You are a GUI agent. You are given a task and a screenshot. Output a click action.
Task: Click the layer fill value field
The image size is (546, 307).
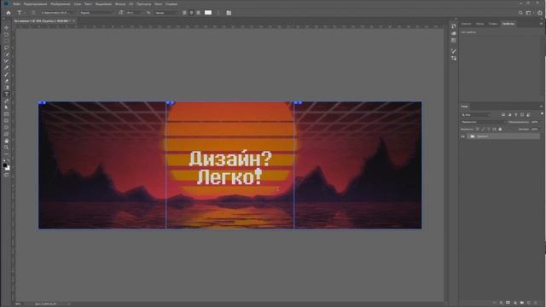536,129
